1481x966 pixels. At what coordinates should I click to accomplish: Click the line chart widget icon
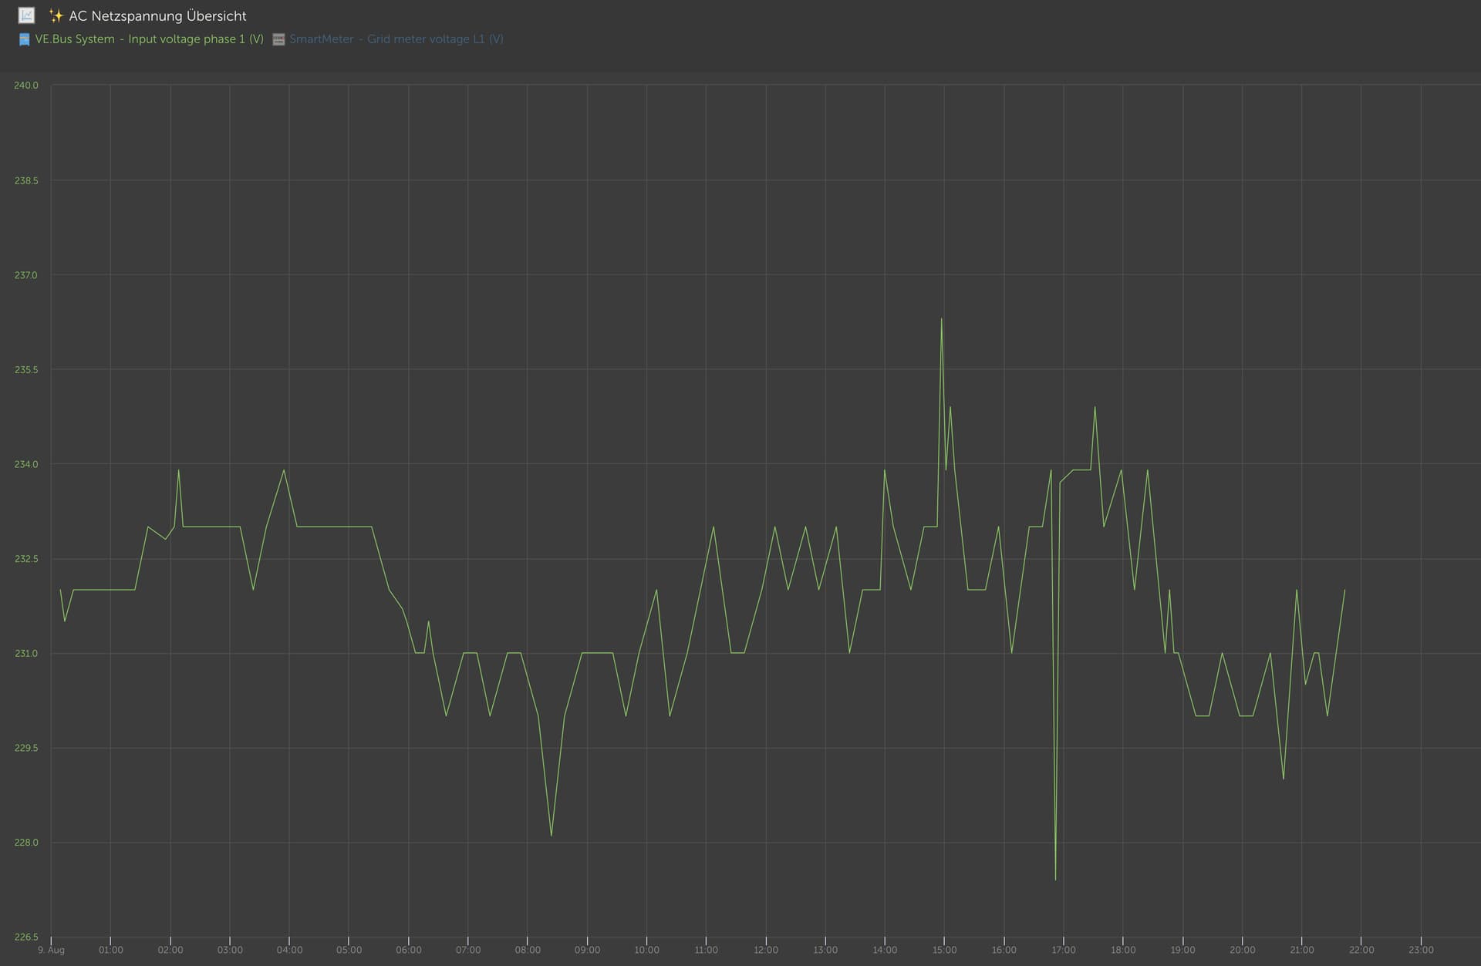coord(26,15)
